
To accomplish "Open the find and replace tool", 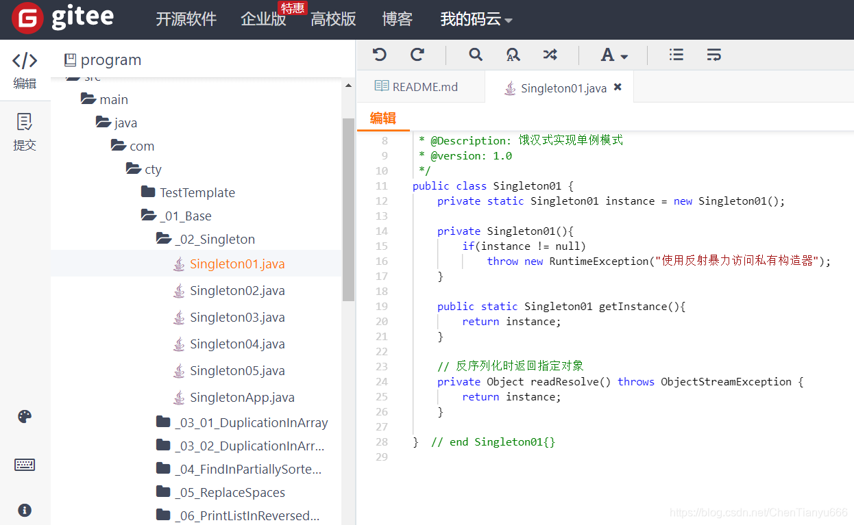I will (x=513, y=55).
